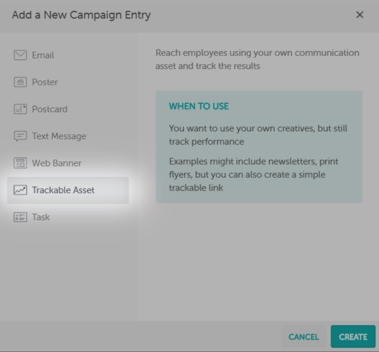The height and width of the screenshot is (352, 379).
Task: Click the Trackable Asset chart icon
Action: (x=20, y=190)
